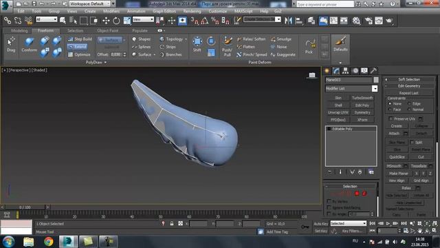This screenshot has width=440, height=248.
Task: Click the Attach button
Action: click(x=394, y=133)
